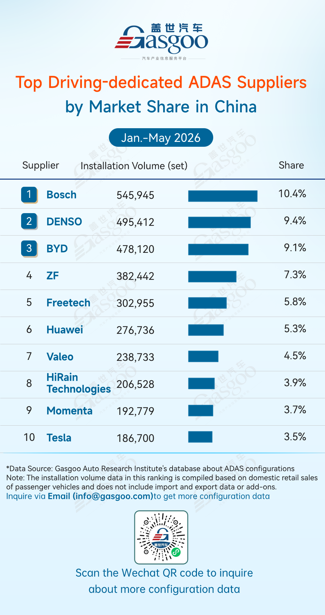Image resolution: width=325 pixels, height=615 pixels.
Task: Select the Jan.-May 2026 date pill
Action: [x=161, y=138]
